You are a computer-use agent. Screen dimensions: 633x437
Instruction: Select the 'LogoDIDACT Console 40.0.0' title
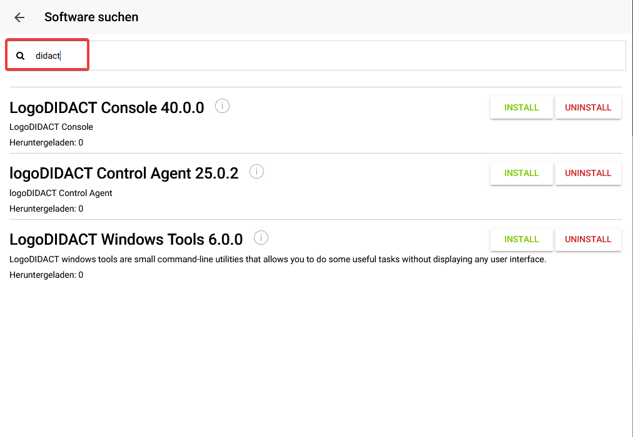tap(106, 107)
